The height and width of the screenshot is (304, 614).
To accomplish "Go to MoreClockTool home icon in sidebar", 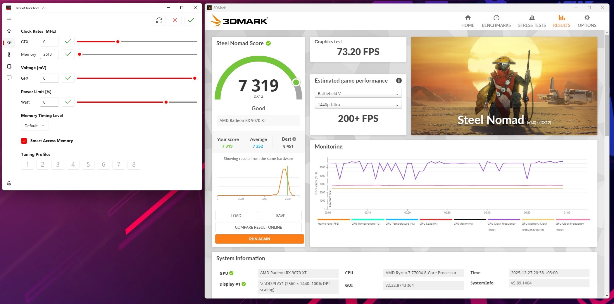I will click(x=9, y=31).
